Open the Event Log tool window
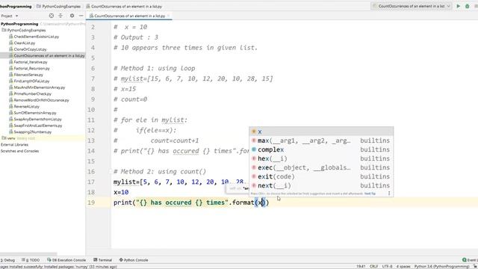The height and width of the screenshot is (269, 478). tap(470, 260)
